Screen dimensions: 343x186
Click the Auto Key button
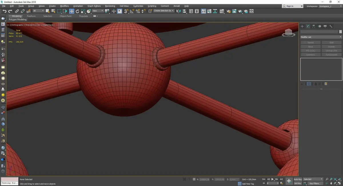pyautogui.click(x=298, y=179)
